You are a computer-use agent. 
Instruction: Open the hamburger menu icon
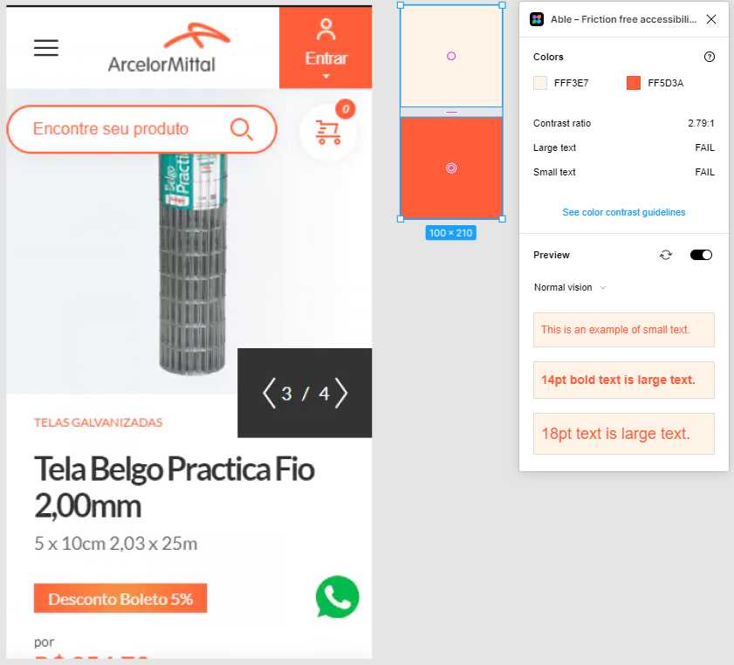pyautogui.click(x=46, y=48)
